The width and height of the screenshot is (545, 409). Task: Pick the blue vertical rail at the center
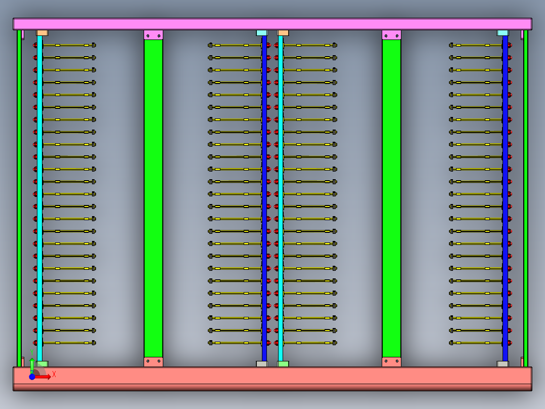(x=264, y=198)
